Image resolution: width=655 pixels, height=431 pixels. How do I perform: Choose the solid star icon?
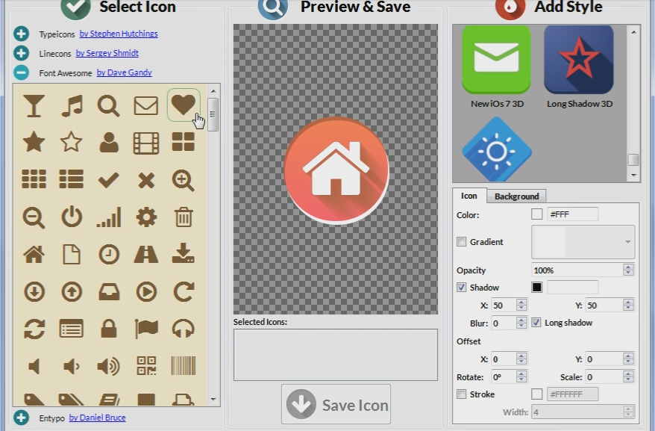tap(34, 142)
